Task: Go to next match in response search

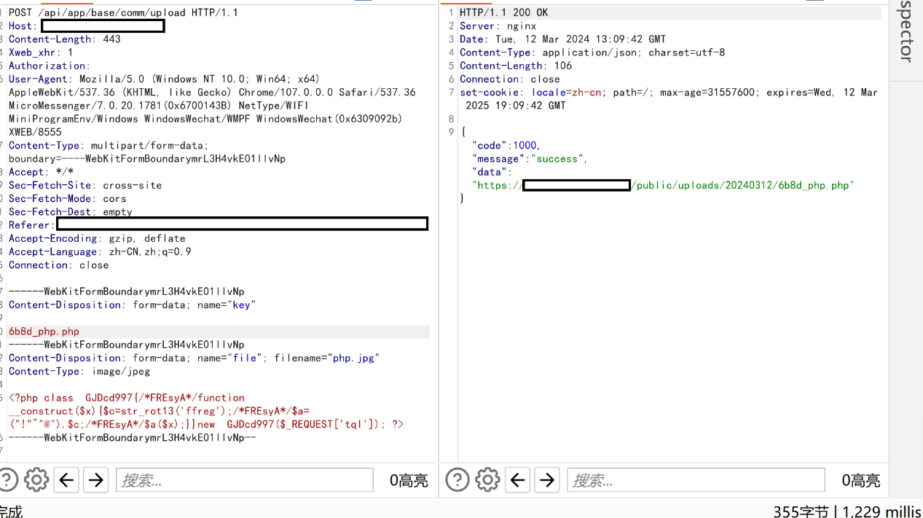Action: pyautogui.click(x=546, y=480)
